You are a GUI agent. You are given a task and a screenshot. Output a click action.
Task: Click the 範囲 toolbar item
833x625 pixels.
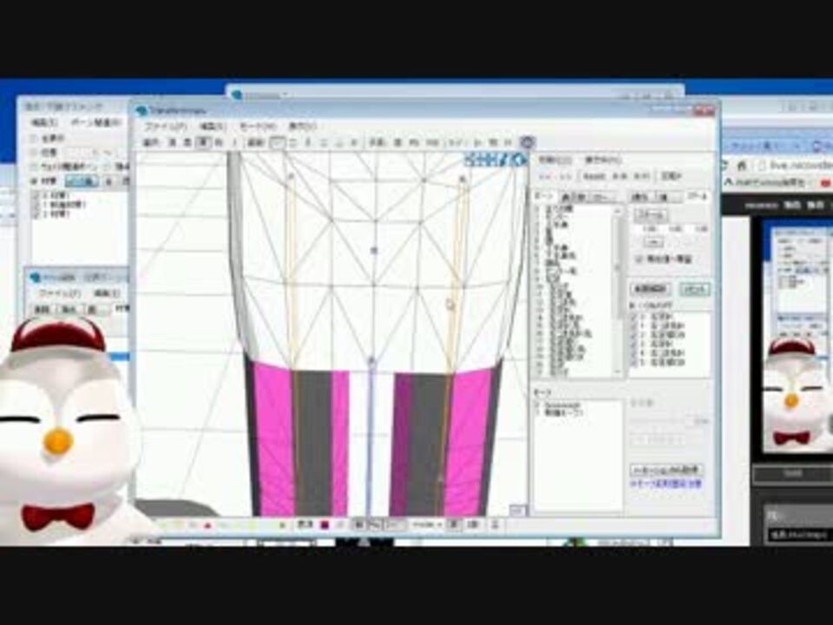click(256, 142)
